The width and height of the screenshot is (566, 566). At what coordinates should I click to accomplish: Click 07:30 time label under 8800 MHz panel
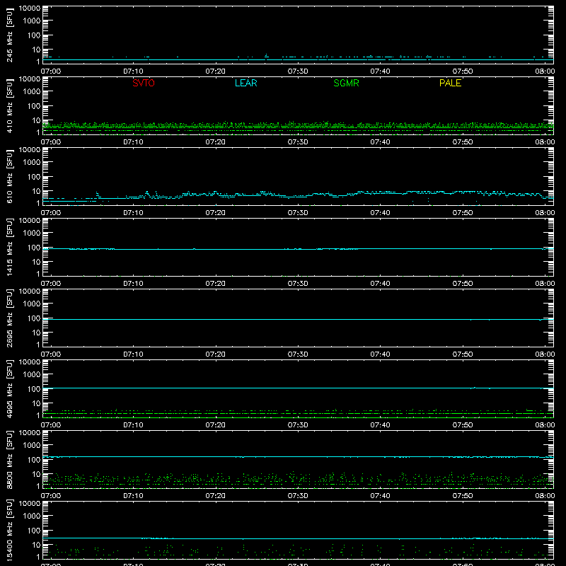pos(298,496)
